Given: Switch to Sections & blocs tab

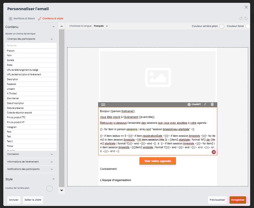Looking at the screenshot, I should pyautogui.click(x=22, y=18).
